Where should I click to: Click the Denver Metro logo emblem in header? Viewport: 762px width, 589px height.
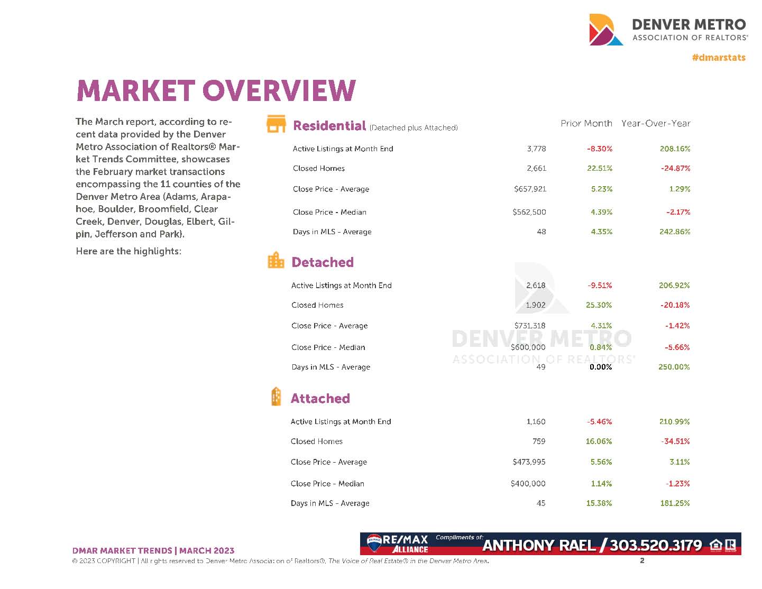coord(605,30)
